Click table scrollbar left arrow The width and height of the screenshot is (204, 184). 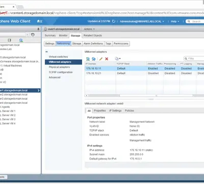point(87,96)
